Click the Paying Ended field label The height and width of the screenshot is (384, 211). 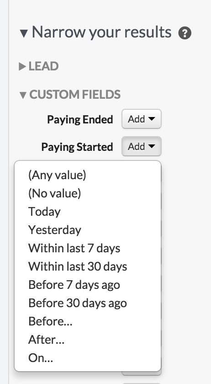(80, 119)
